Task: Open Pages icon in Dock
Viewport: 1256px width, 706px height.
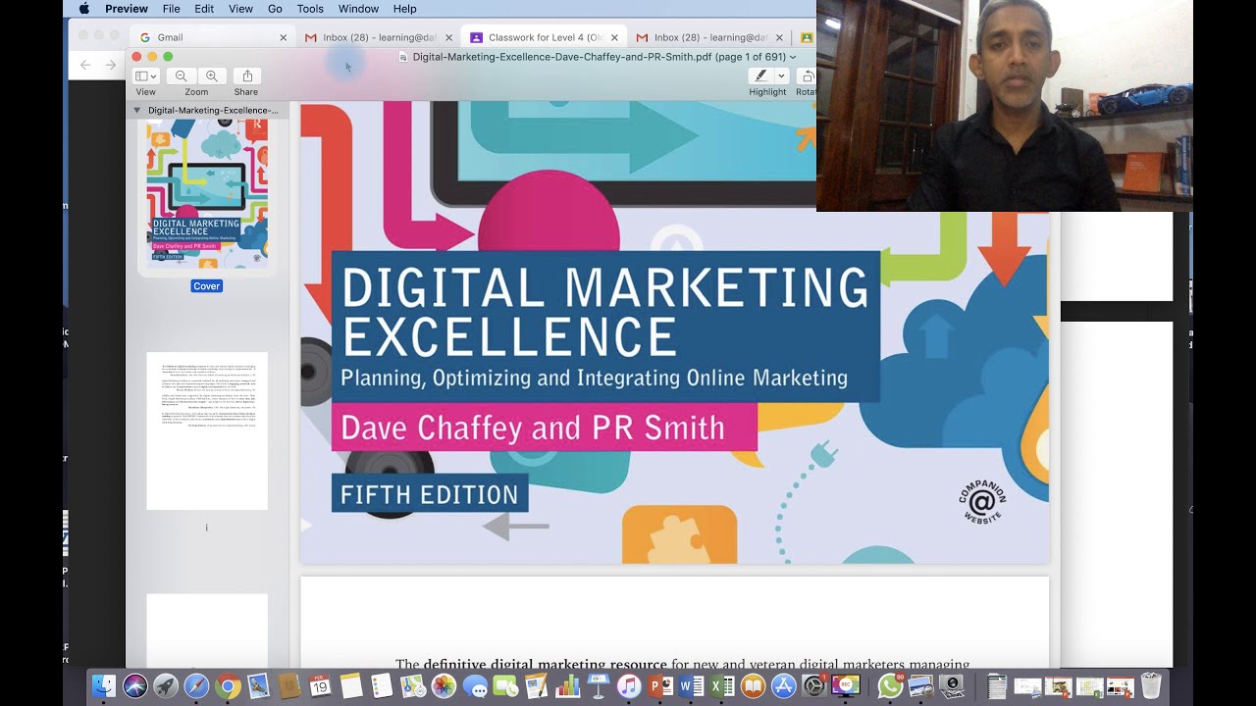Action: point(536,685)
